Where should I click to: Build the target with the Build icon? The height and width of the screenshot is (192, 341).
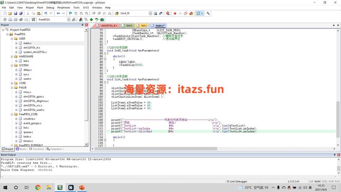(10, 20)
